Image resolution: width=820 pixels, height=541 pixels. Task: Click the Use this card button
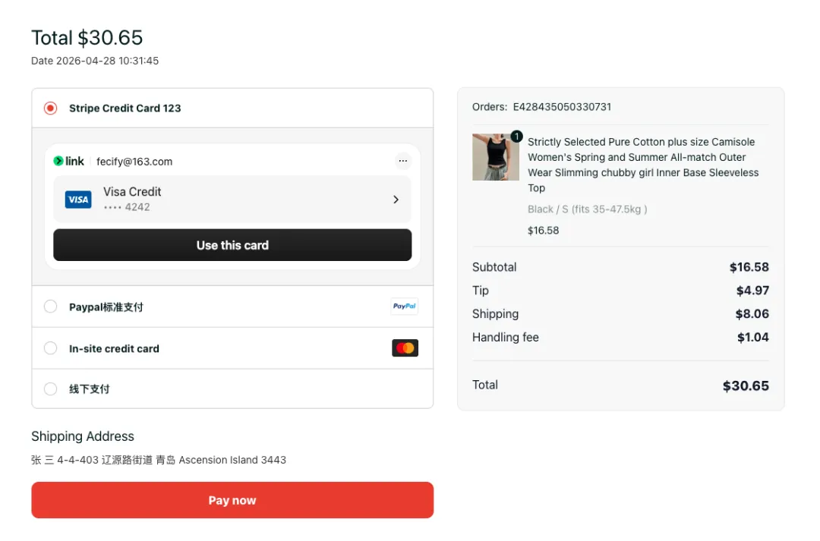click(x=232, y=245)
